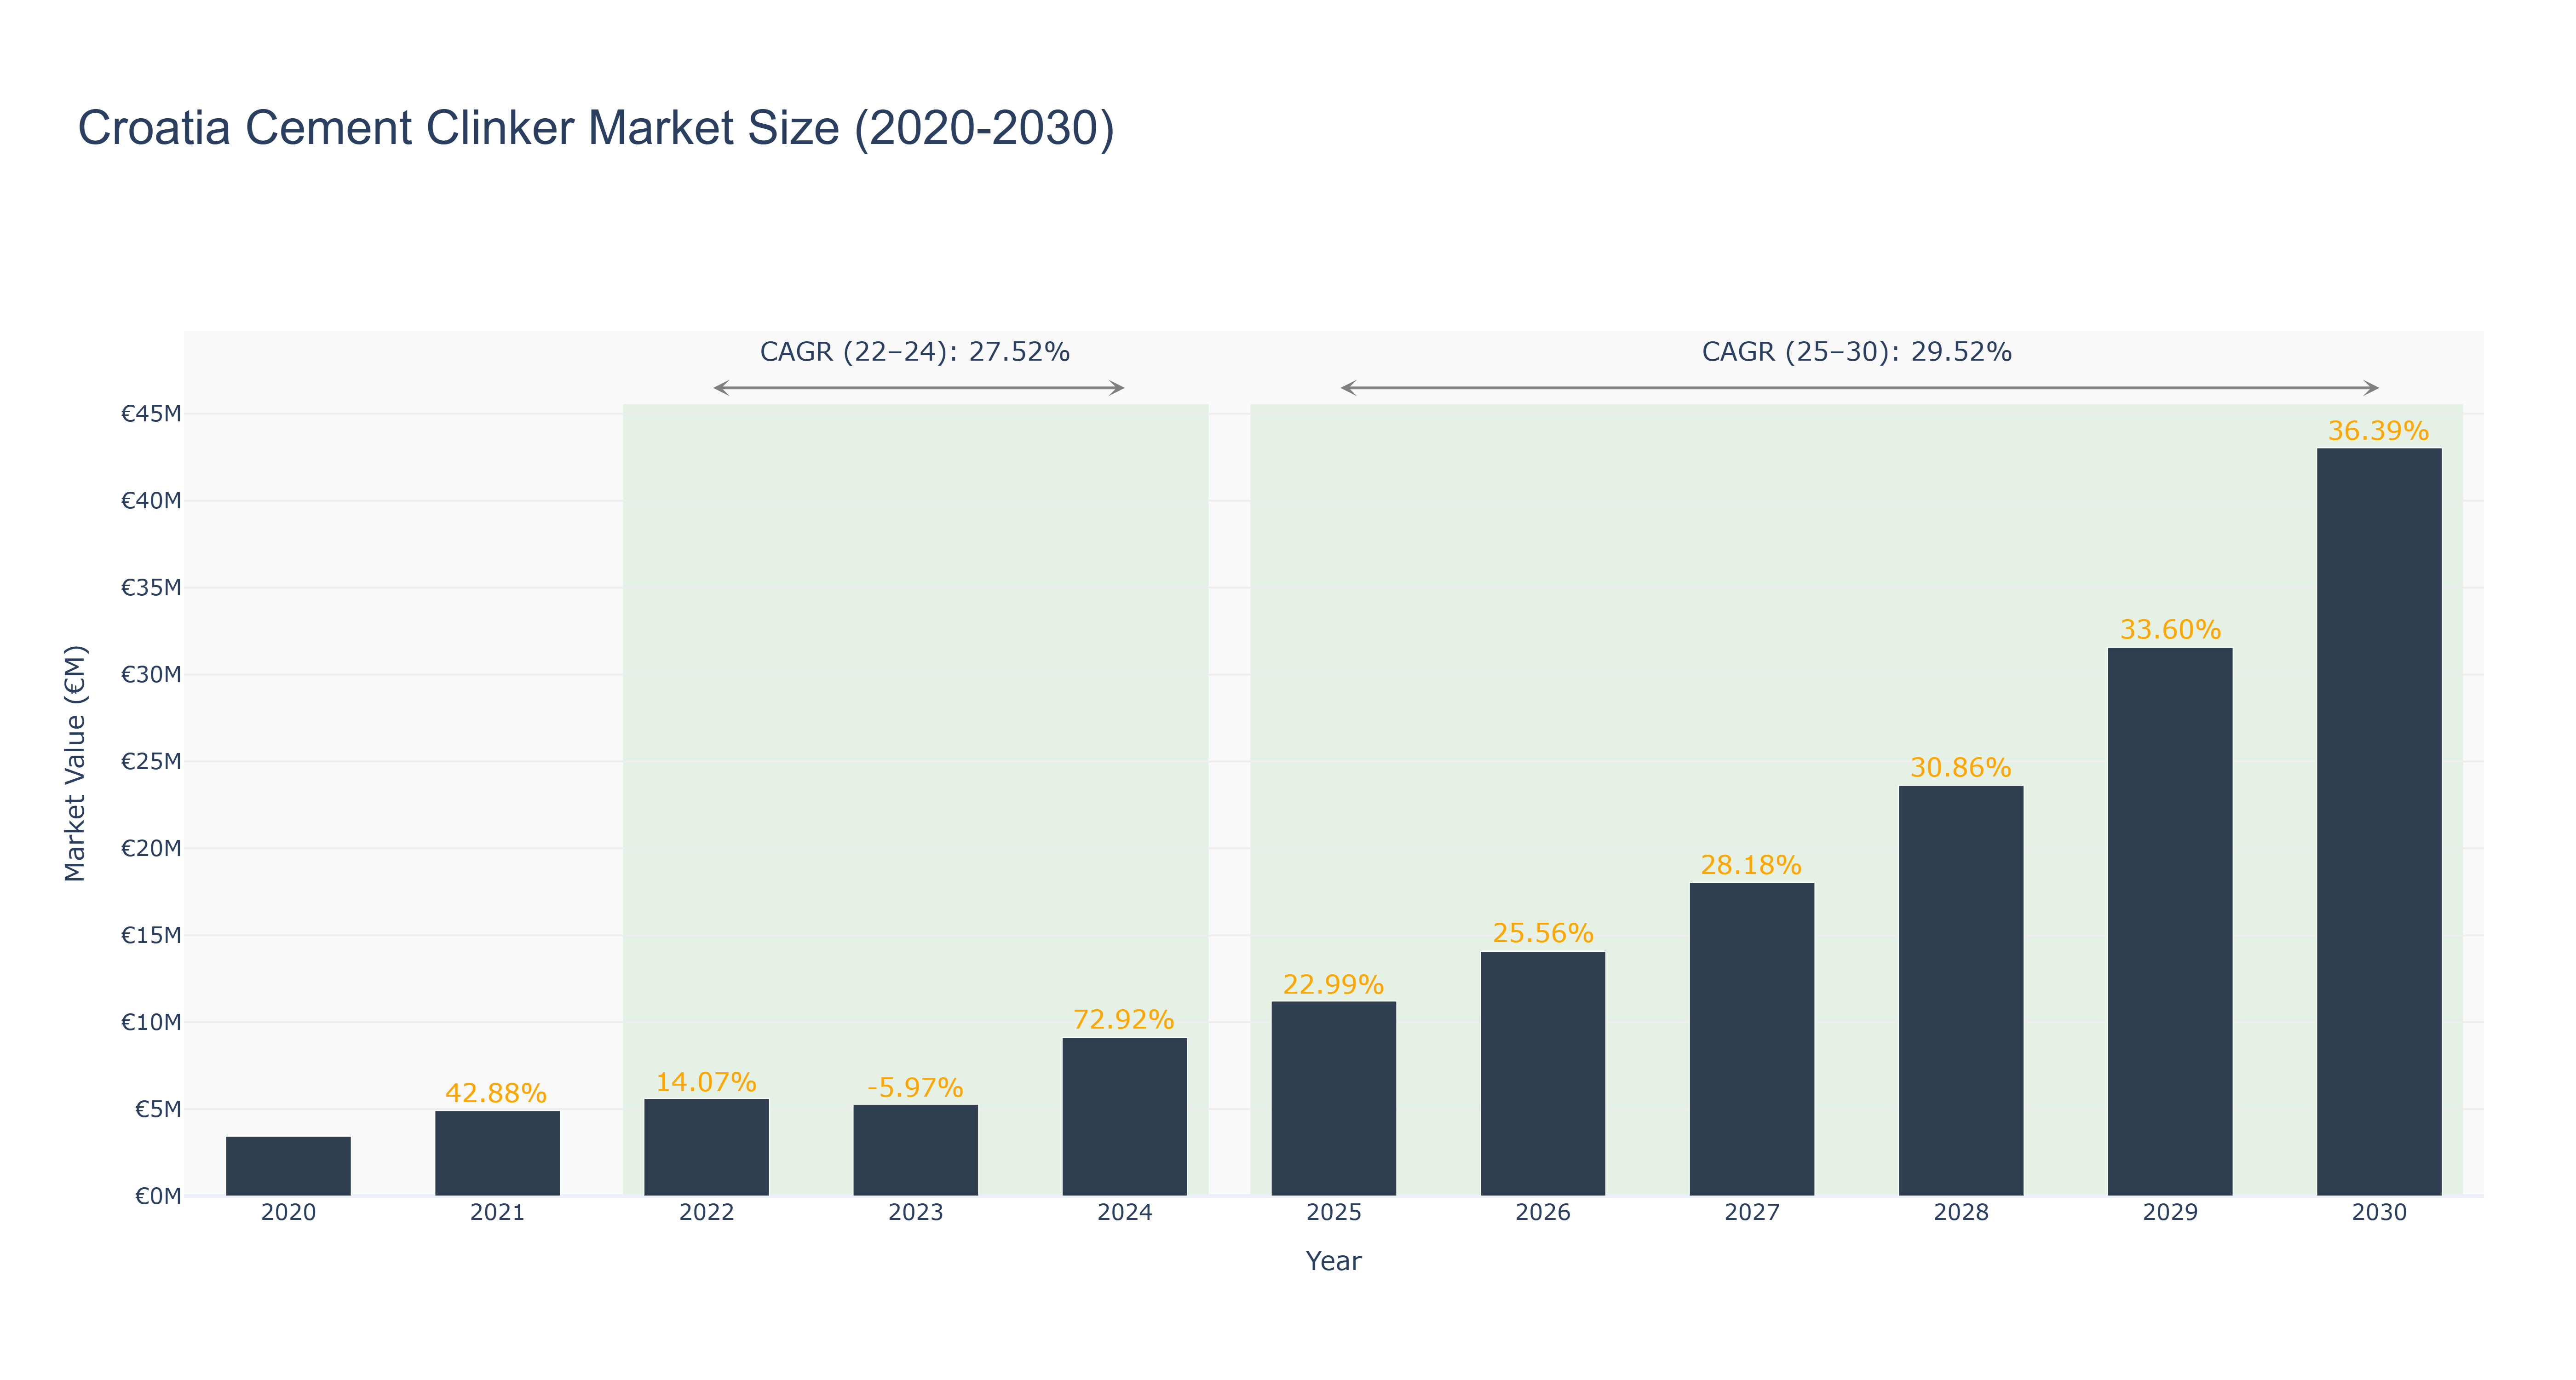Viewport: 2576px width, 1380px height.
Task: Click the chart title text
Action: (x=596, y=128)
